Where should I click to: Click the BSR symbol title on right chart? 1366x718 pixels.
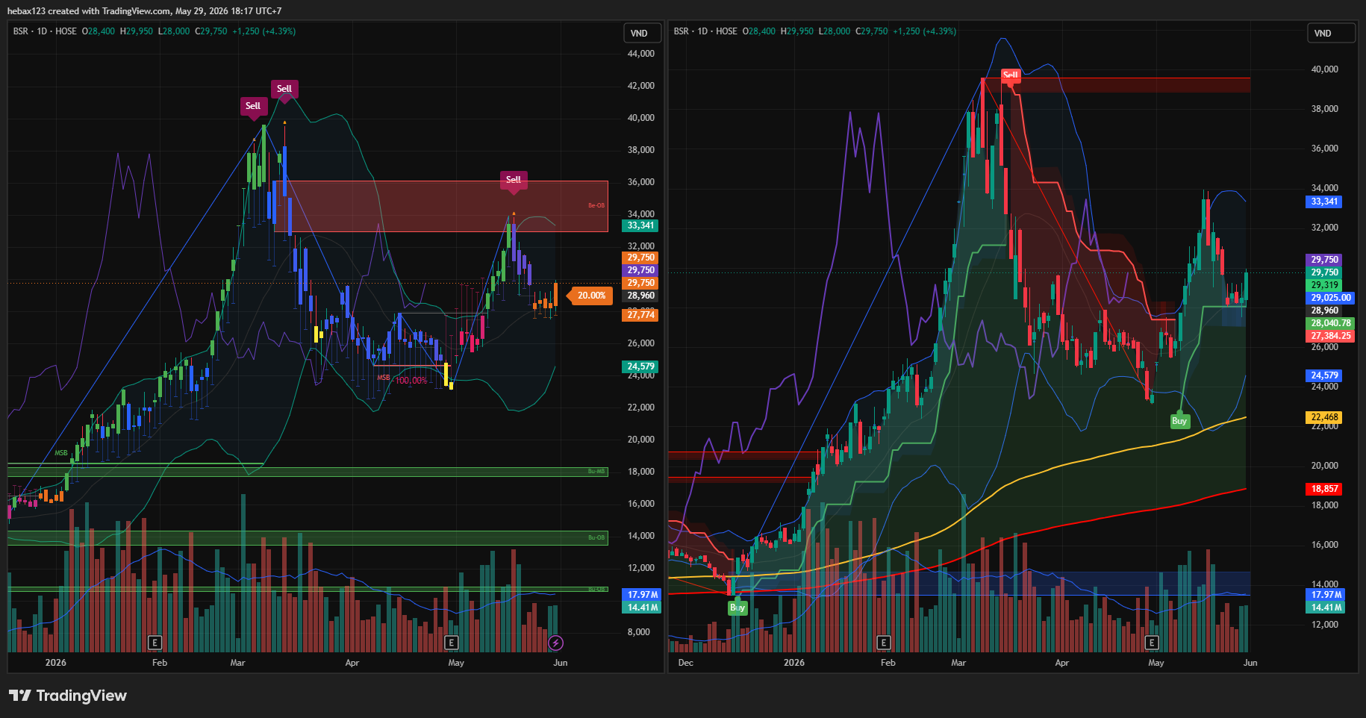click(x=682, y=31)
